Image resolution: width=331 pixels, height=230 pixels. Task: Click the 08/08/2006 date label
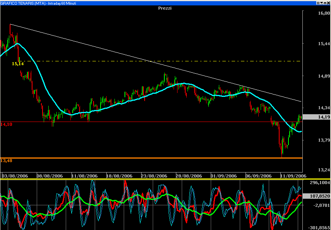coord(50,176)
